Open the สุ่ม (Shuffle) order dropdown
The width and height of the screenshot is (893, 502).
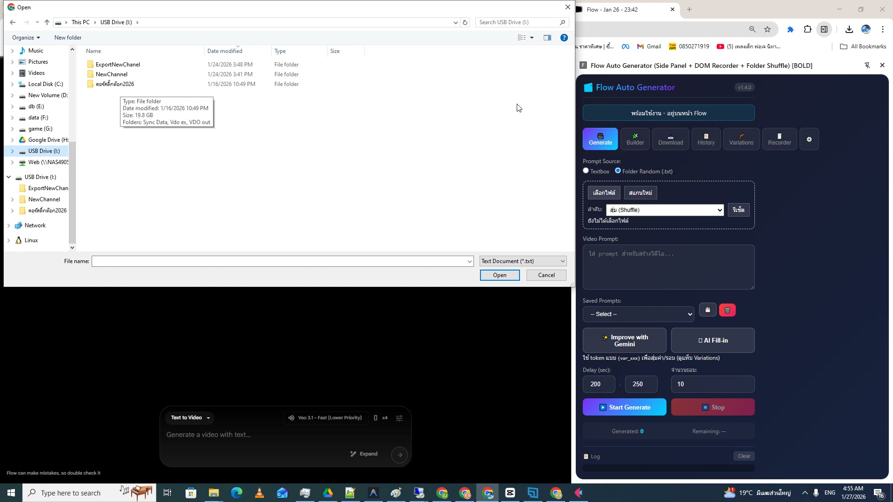point(664,210)
